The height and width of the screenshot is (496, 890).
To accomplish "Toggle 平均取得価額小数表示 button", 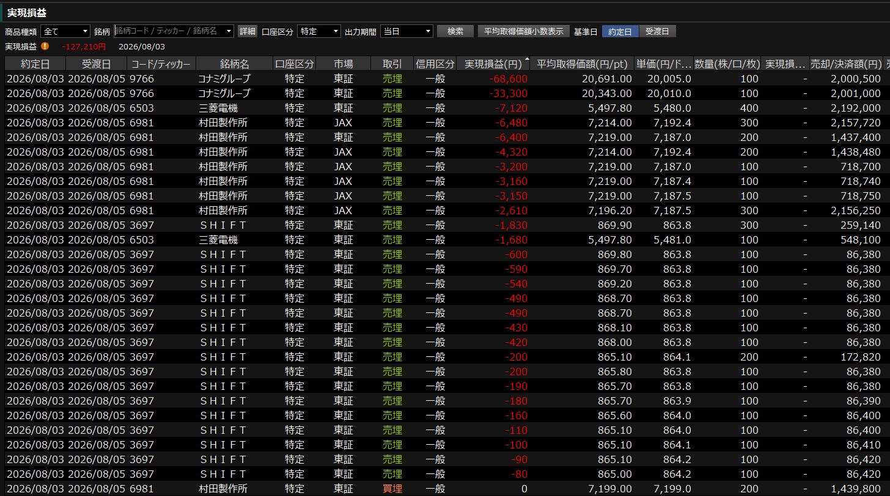I will 524,31.
